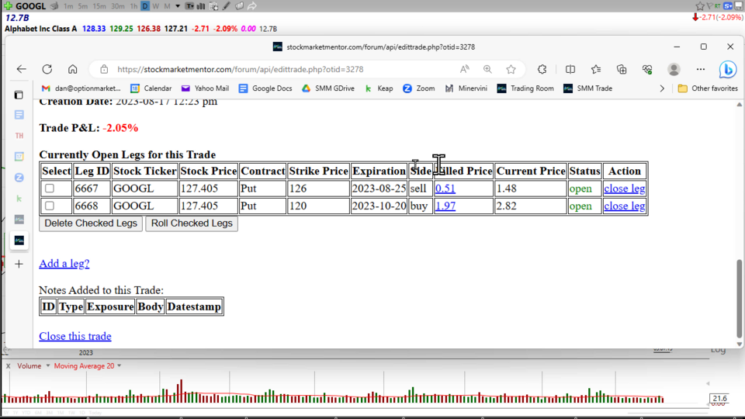Open the Volume indicator dropdown arrow

(47, 365)
